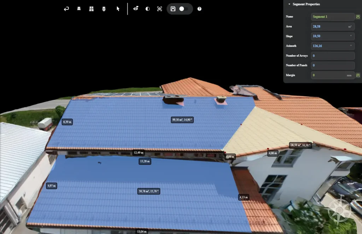Click the 12,49 m edge label
This screenshot has height=234, width=362.
pos(139,153)
